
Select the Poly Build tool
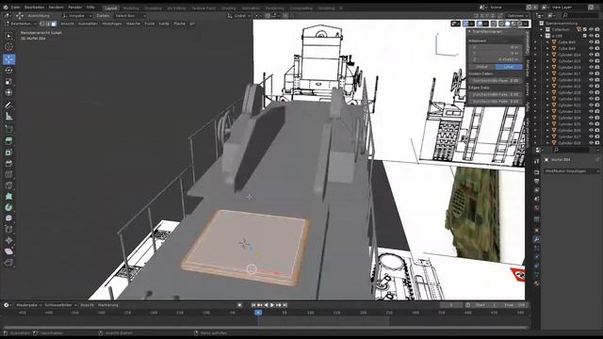coord(8,196)
